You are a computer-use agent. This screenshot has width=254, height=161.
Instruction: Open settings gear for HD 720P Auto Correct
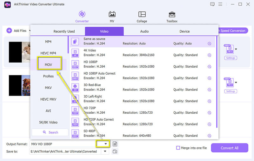tap(209, 124)
